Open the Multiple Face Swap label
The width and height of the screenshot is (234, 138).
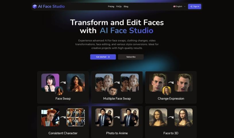pos(117,99)
